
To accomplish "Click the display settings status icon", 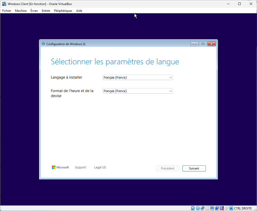I will (212, 208).
